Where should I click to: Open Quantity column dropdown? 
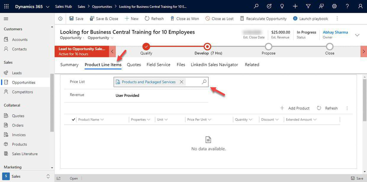[x=250, y=120]
